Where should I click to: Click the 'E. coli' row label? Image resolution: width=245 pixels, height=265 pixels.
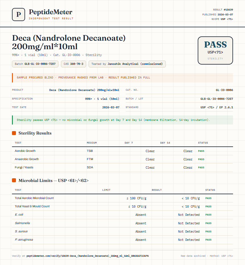click(x=19, y=215)
